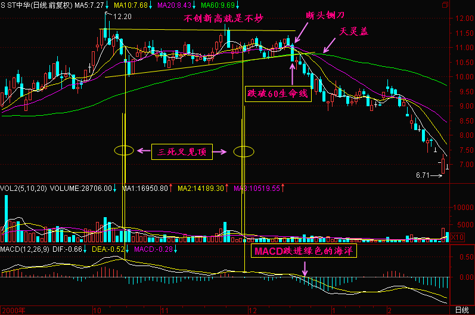Select the VOL2(5,10,20) indicator header
The width and height of the screenshot is (475, 315).
[x=25, y=189]
